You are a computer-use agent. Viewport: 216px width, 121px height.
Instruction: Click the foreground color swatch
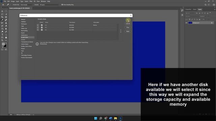pos(3,44)
